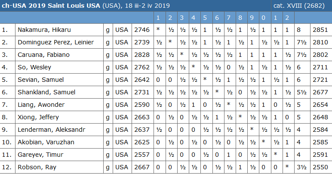Click the cat. XVIII (2682) category label
The height and width of the screenshot is (174, 332).
(301, 6)
